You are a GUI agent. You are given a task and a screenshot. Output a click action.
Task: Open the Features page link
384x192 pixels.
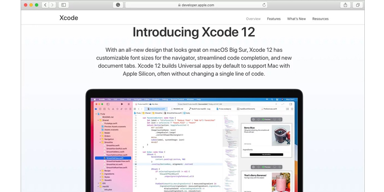(274, 19)
